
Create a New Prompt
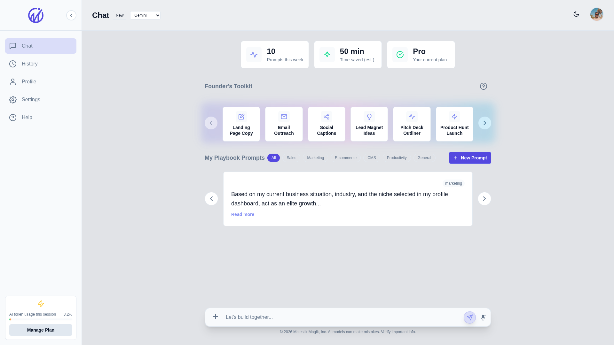(470, 158)
